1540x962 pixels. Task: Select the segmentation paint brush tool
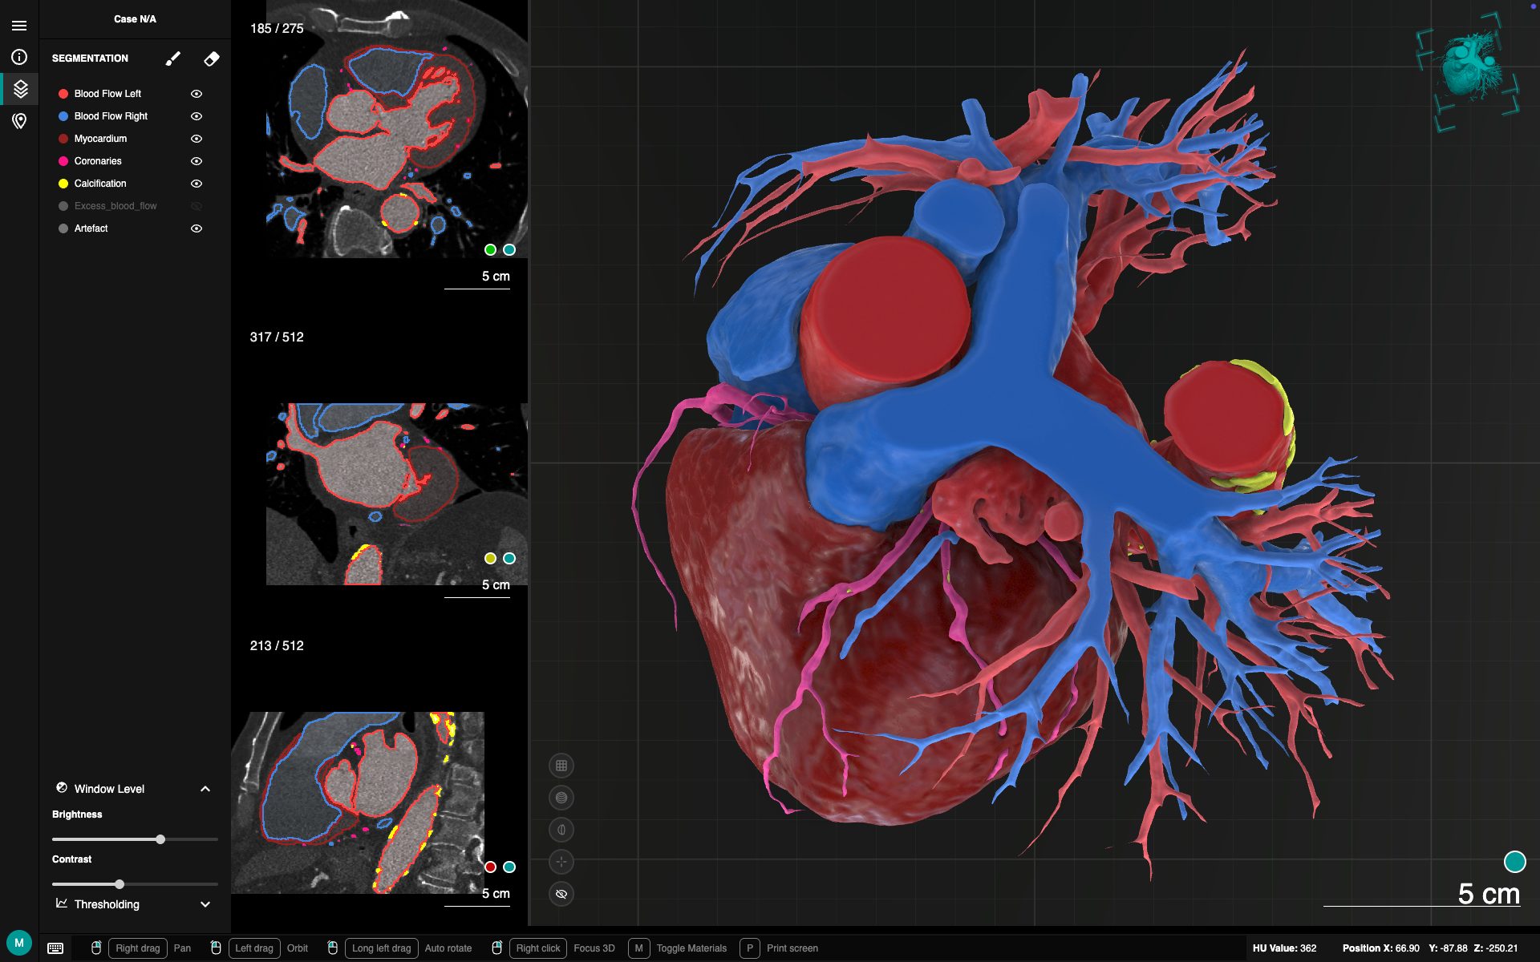pos(172,59)
